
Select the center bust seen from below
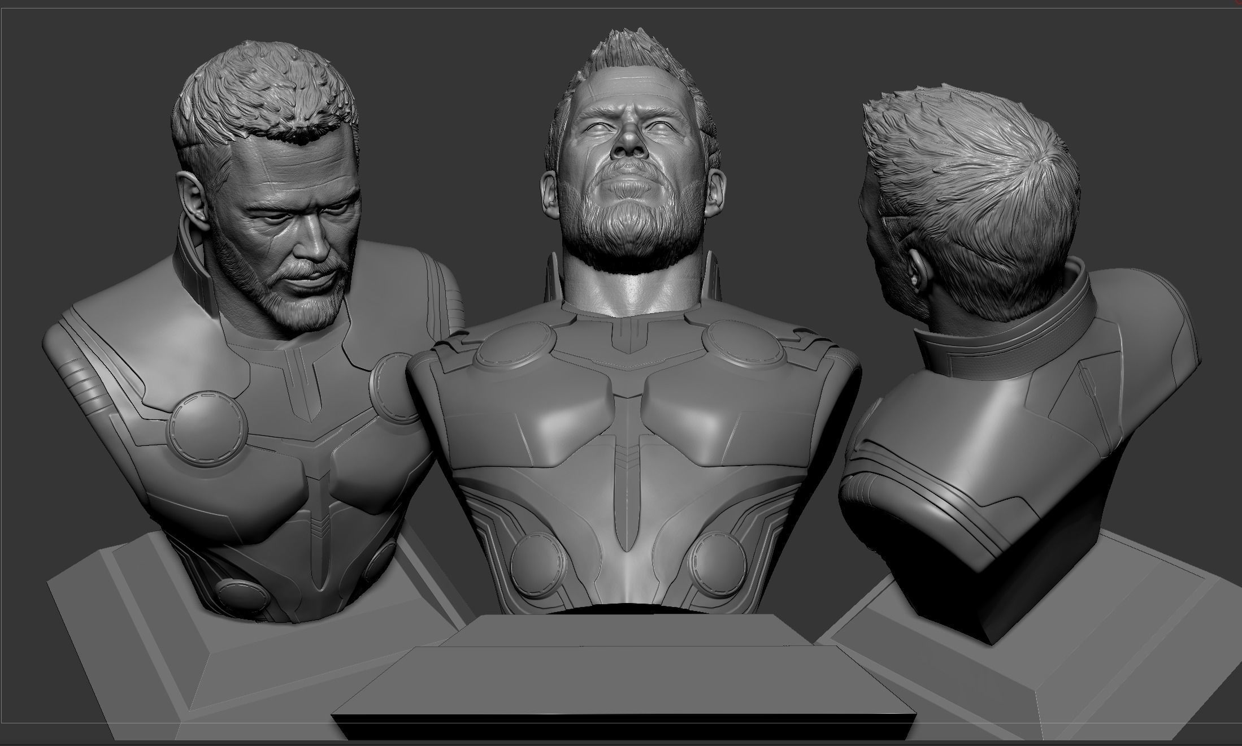click(633, 322)
